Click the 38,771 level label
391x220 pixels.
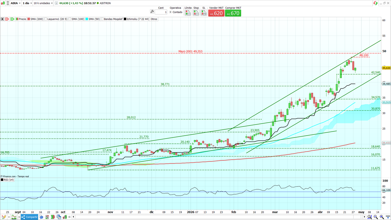tap(165, 84)
